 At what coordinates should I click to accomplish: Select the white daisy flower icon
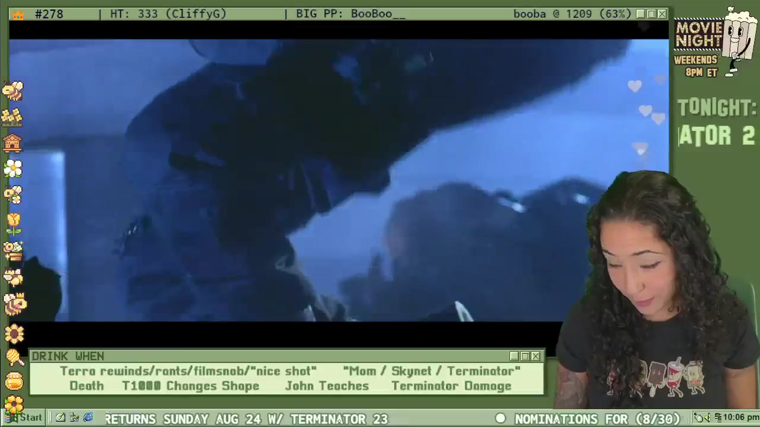tap(13, 169)
